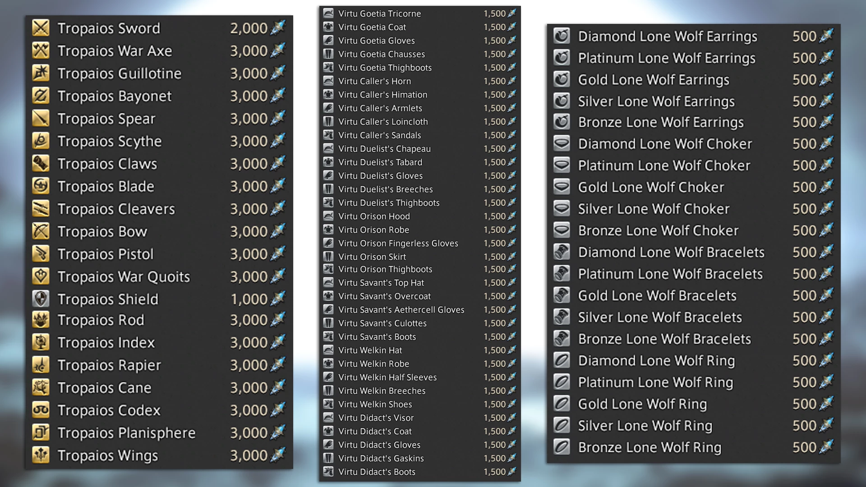This screenshot has height=487, width=866.
Task: Click 'Virtu Welkin Robe' item name
Action: click(374, 364)
